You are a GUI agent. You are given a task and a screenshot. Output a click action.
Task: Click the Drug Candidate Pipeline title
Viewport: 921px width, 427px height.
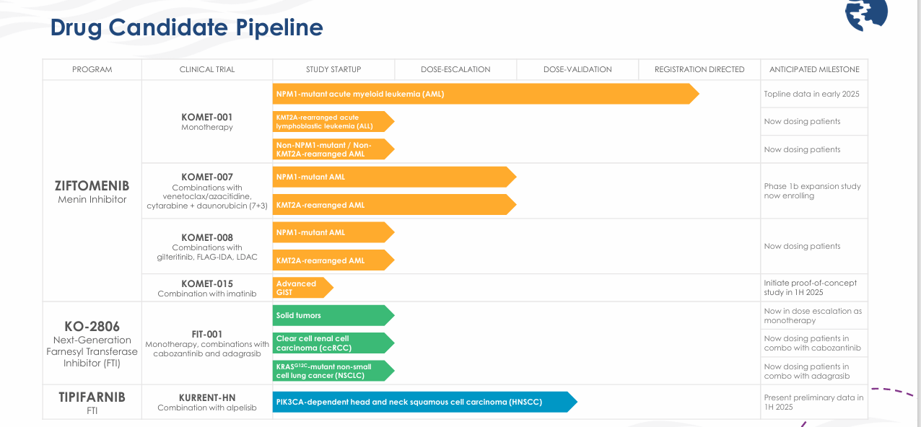tap(186, 27)
